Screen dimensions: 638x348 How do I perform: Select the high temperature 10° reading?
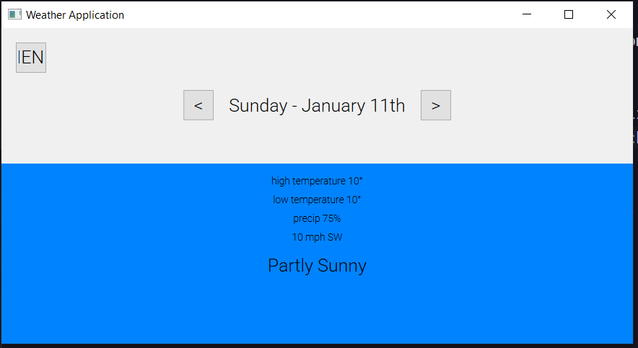[317, 181]
